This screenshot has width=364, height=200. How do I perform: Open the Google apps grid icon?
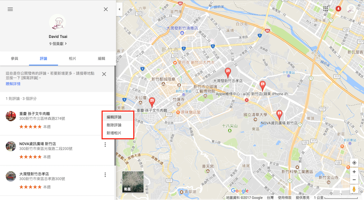click(x=325, y=9)
